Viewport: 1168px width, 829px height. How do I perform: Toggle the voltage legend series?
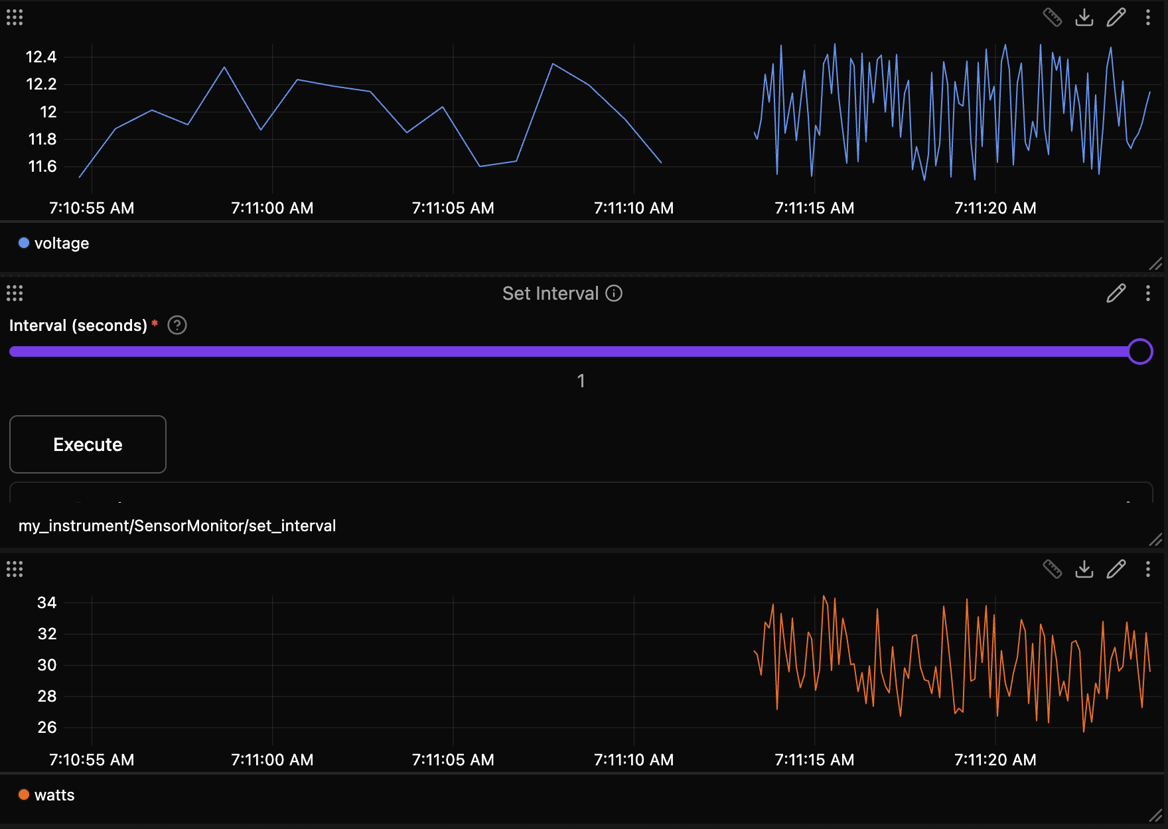[x=54, y=243]
